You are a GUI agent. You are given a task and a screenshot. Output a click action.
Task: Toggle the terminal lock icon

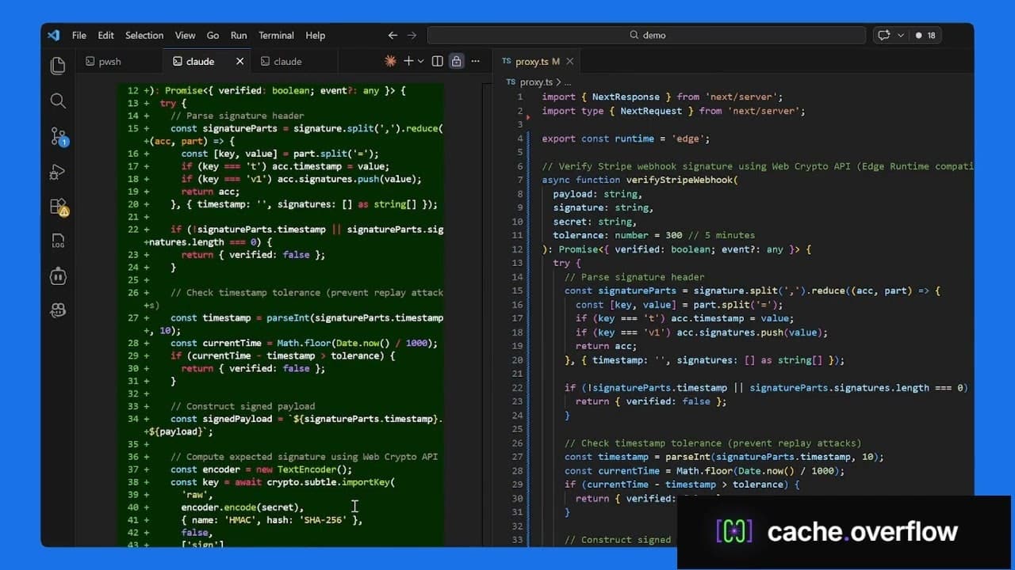456,60
